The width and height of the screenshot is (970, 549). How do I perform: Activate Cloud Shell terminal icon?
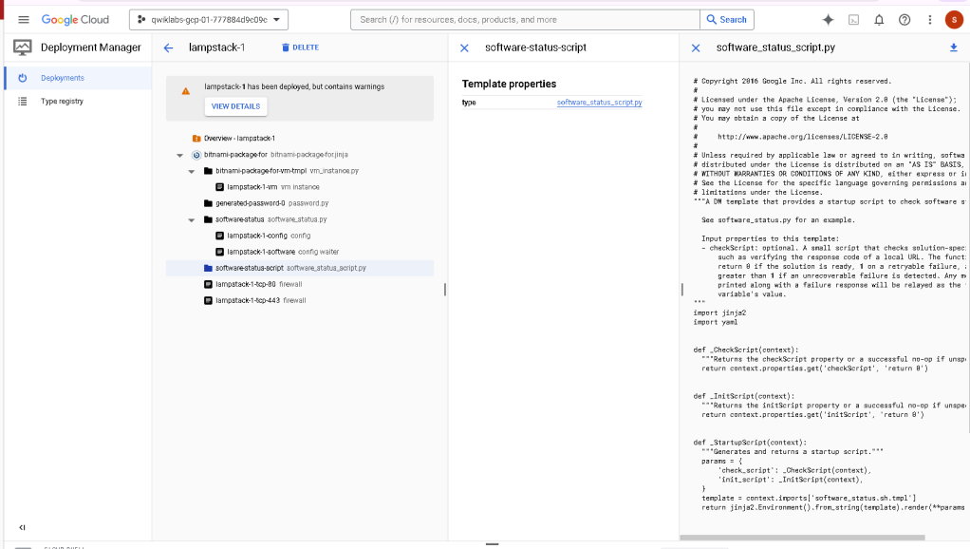[x=853, y=20]
